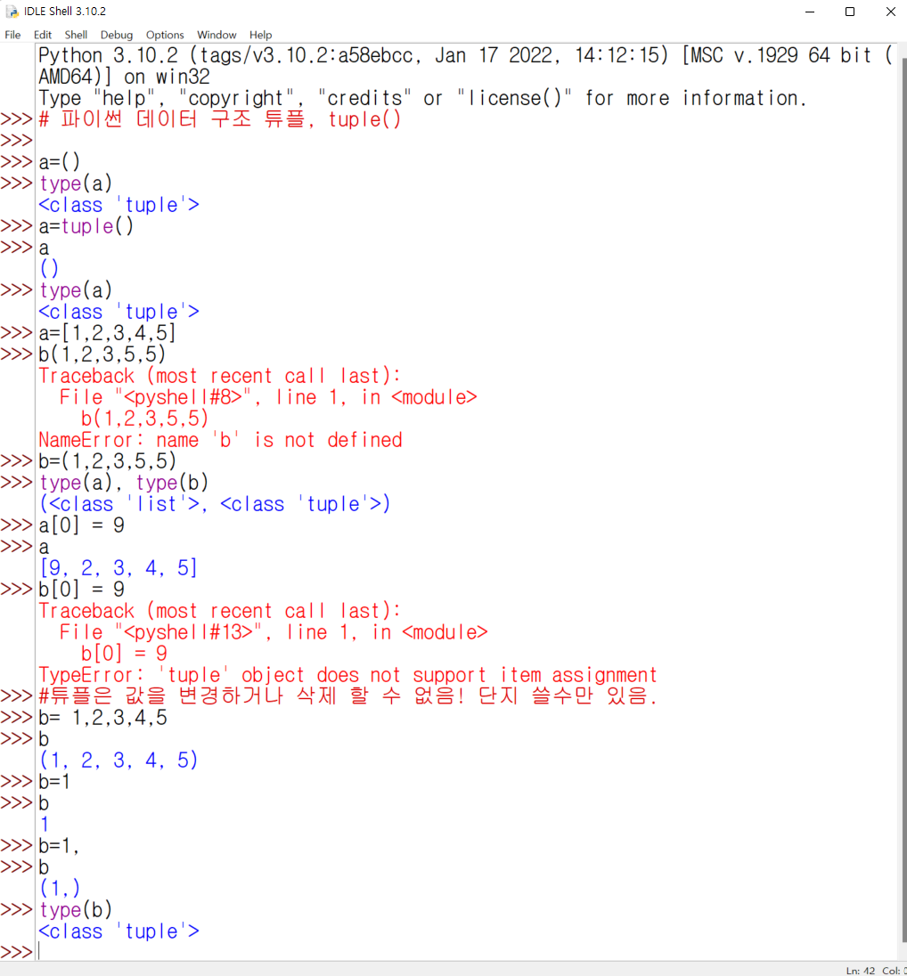The height and width of the screenshot is (976, 907).
Task: Click the 'Type "help", "copyright"' information line
Action: click(422, 98)
